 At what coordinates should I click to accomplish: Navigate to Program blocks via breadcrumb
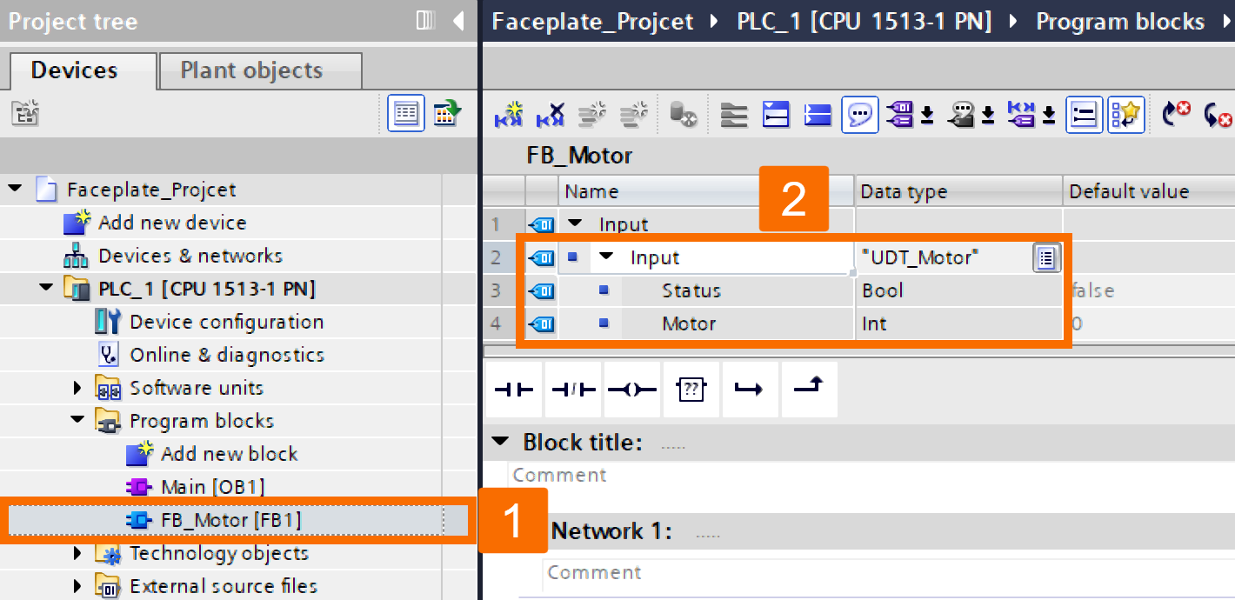click(1121, 21)
